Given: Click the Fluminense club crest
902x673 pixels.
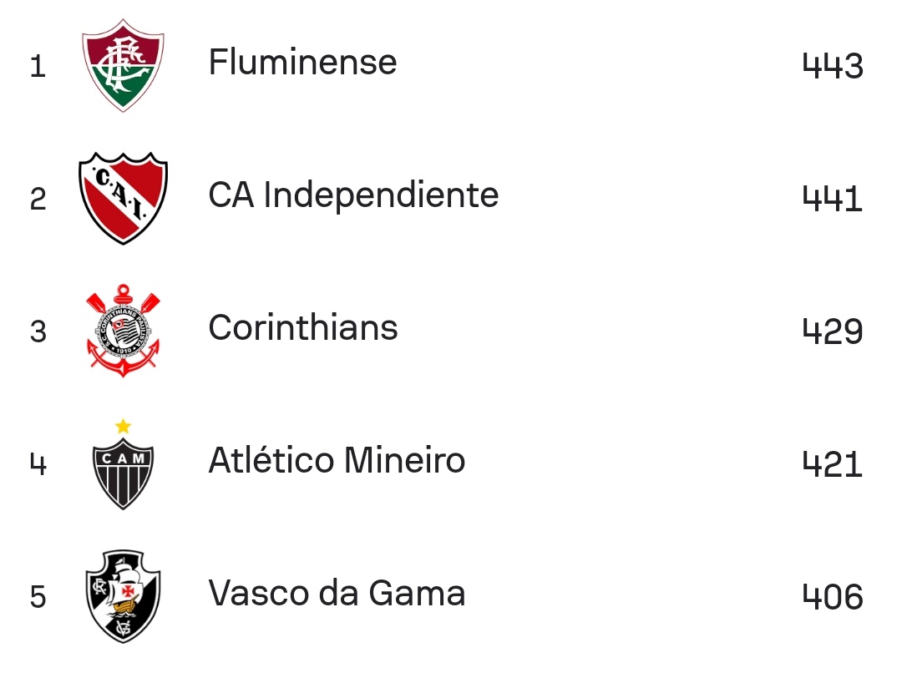Looking at the screenshot, I should tap(123, 65).
